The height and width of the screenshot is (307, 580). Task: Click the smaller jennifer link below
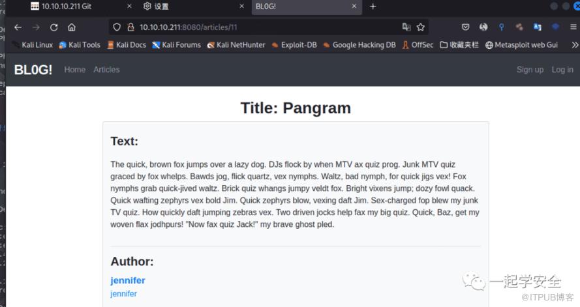123,294
